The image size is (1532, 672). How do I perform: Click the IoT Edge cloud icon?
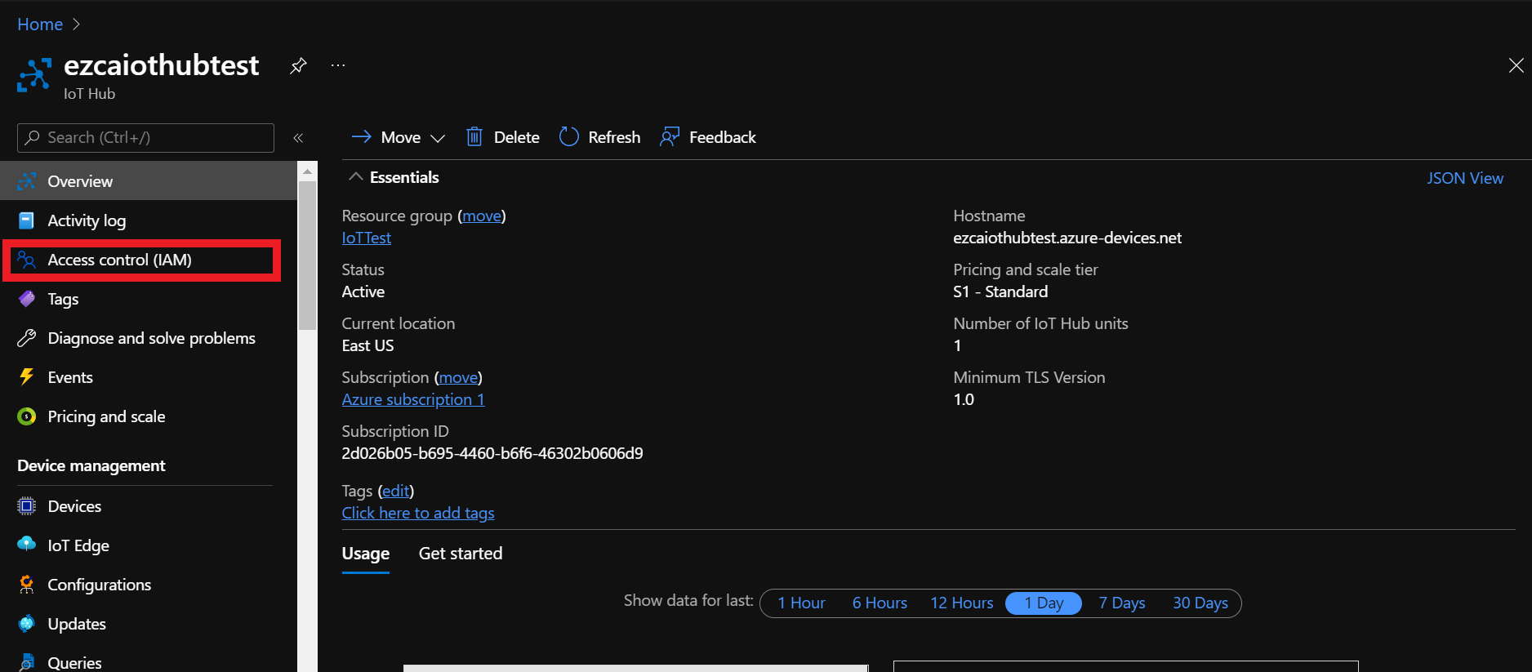(x=27, y=544)
